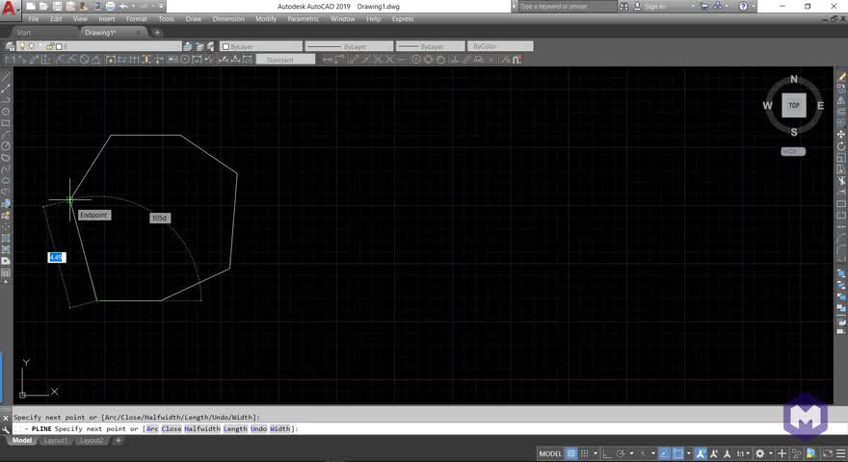The width and height of the screenshot is (848, 462).
Task: Select the Length option in command line
Action: coord(235,429)
